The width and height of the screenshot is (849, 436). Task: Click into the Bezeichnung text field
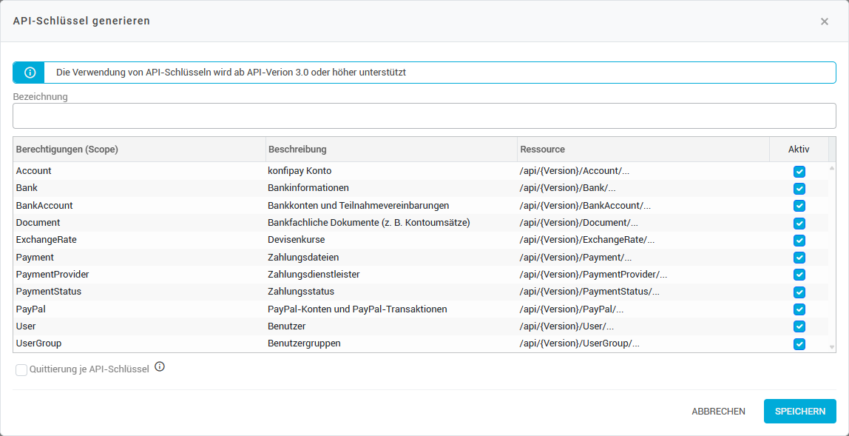[x=424, y=115]
